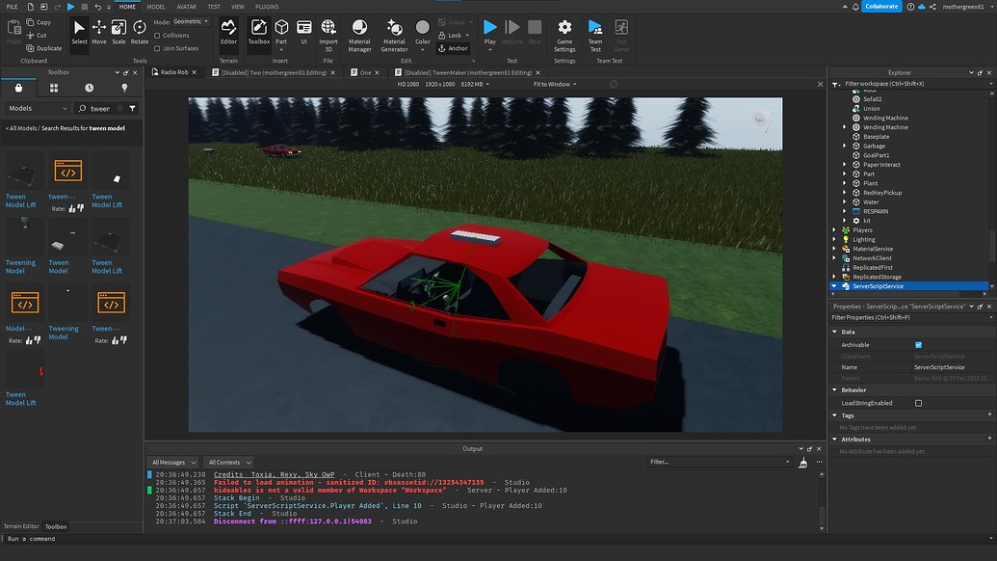Screen dimensions: 997x561
Task: Collapse the Data properties section
Action: point(835,332)
